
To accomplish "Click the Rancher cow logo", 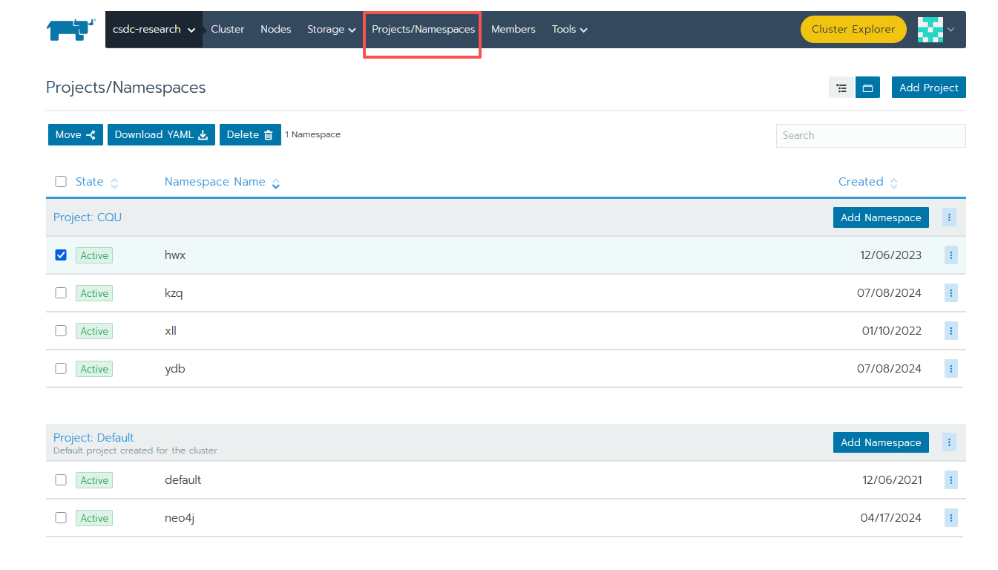I will pos(71,30).
